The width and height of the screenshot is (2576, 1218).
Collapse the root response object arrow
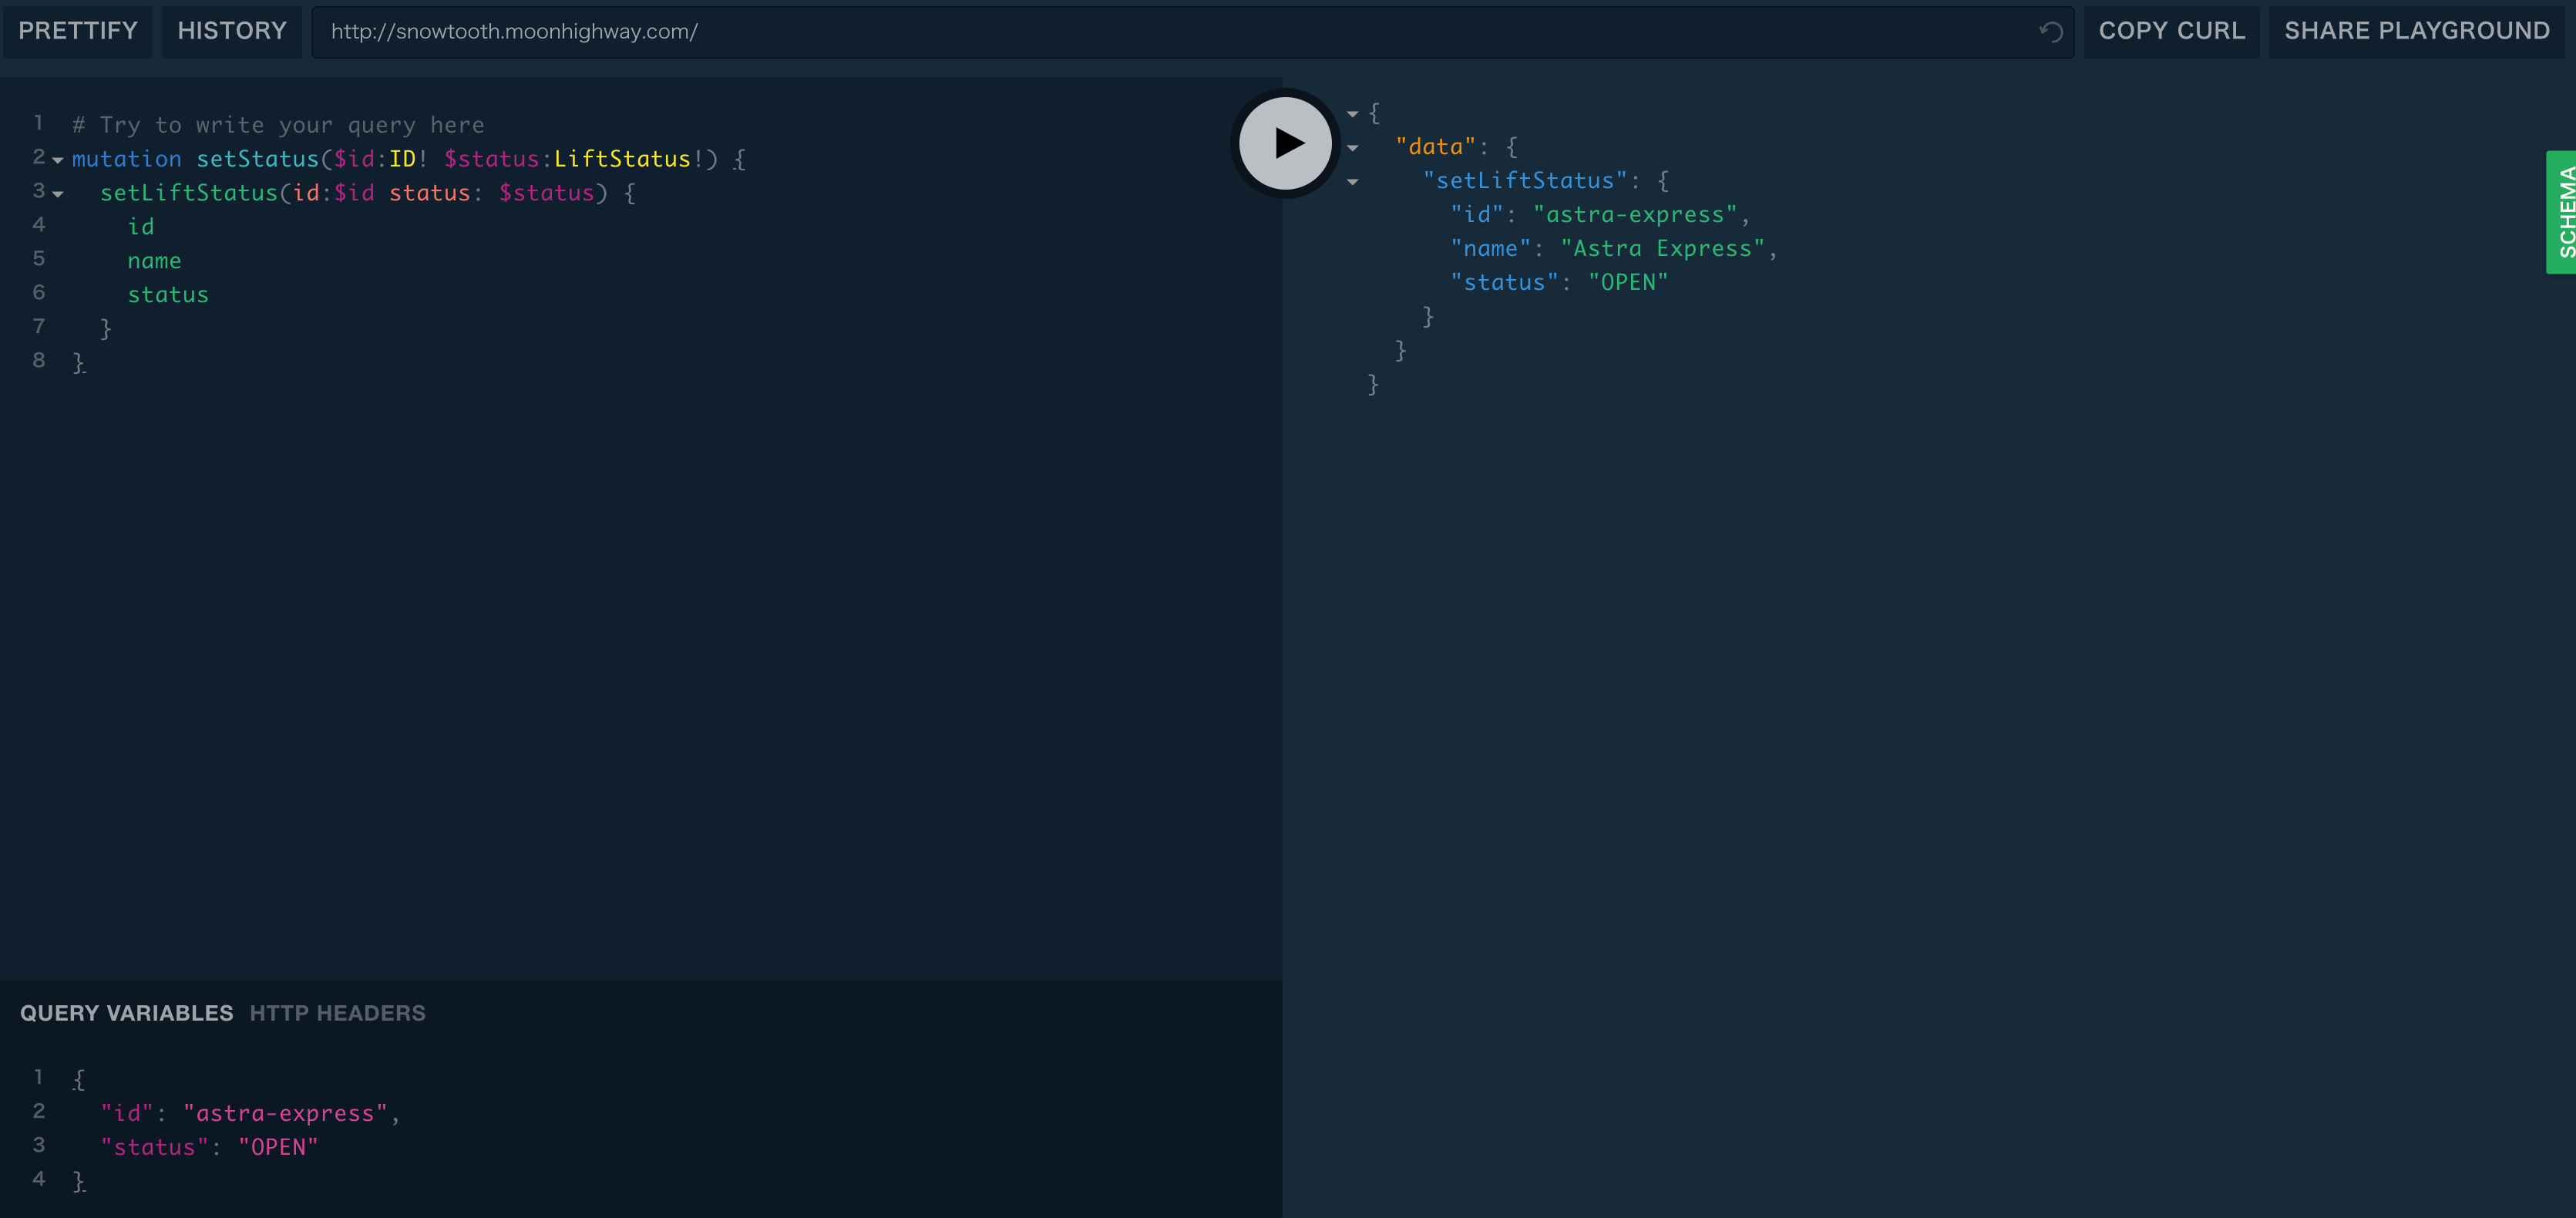[1352, 114]
